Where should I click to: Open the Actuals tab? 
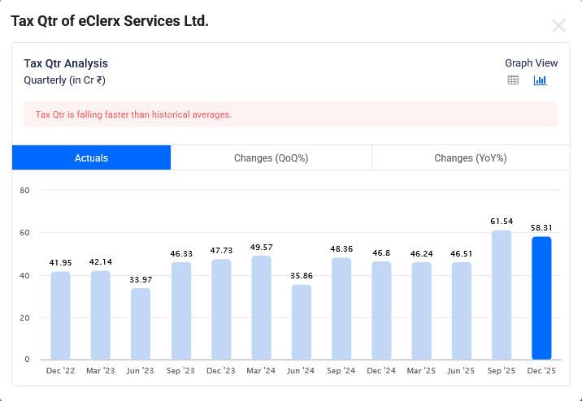(91, 157)
